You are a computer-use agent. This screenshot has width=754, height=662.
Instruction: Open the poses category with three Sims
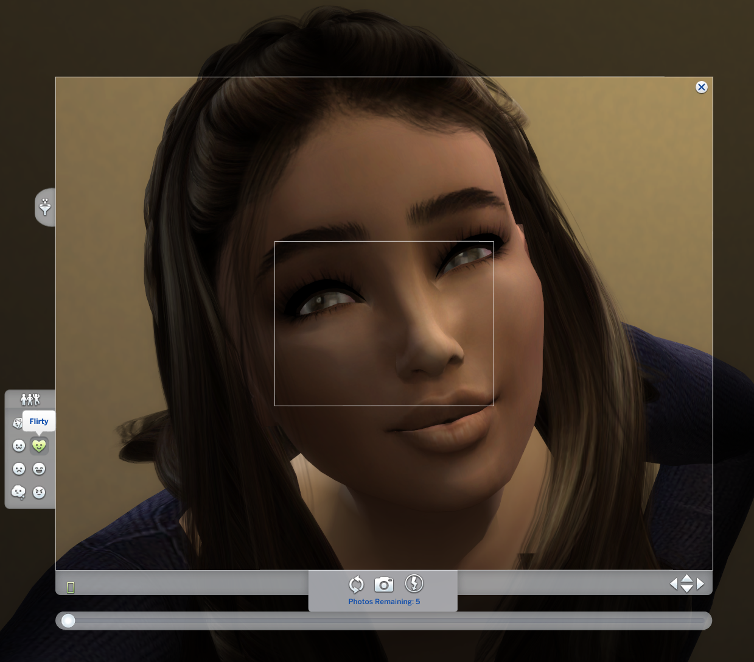pos(30,400)
